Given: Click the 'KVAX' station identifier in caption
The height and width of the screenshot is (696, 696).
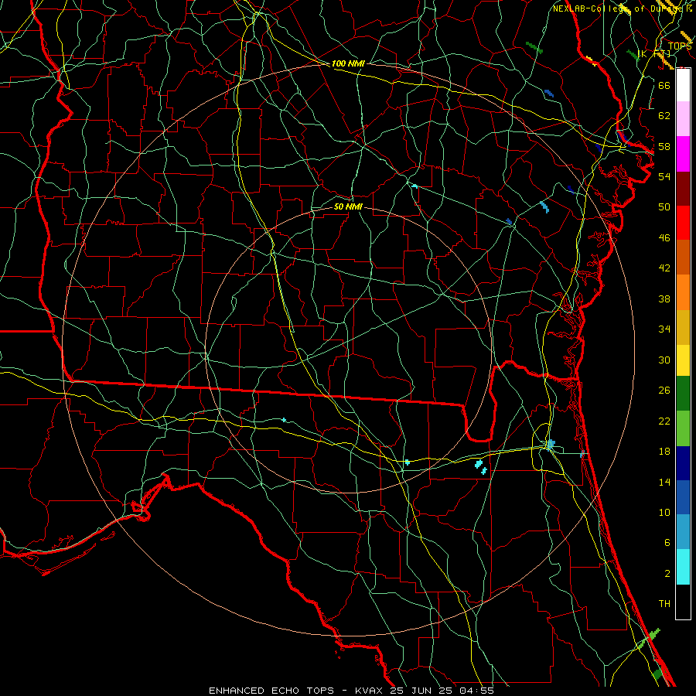Looking at the screenshot, I should point(370,691).
